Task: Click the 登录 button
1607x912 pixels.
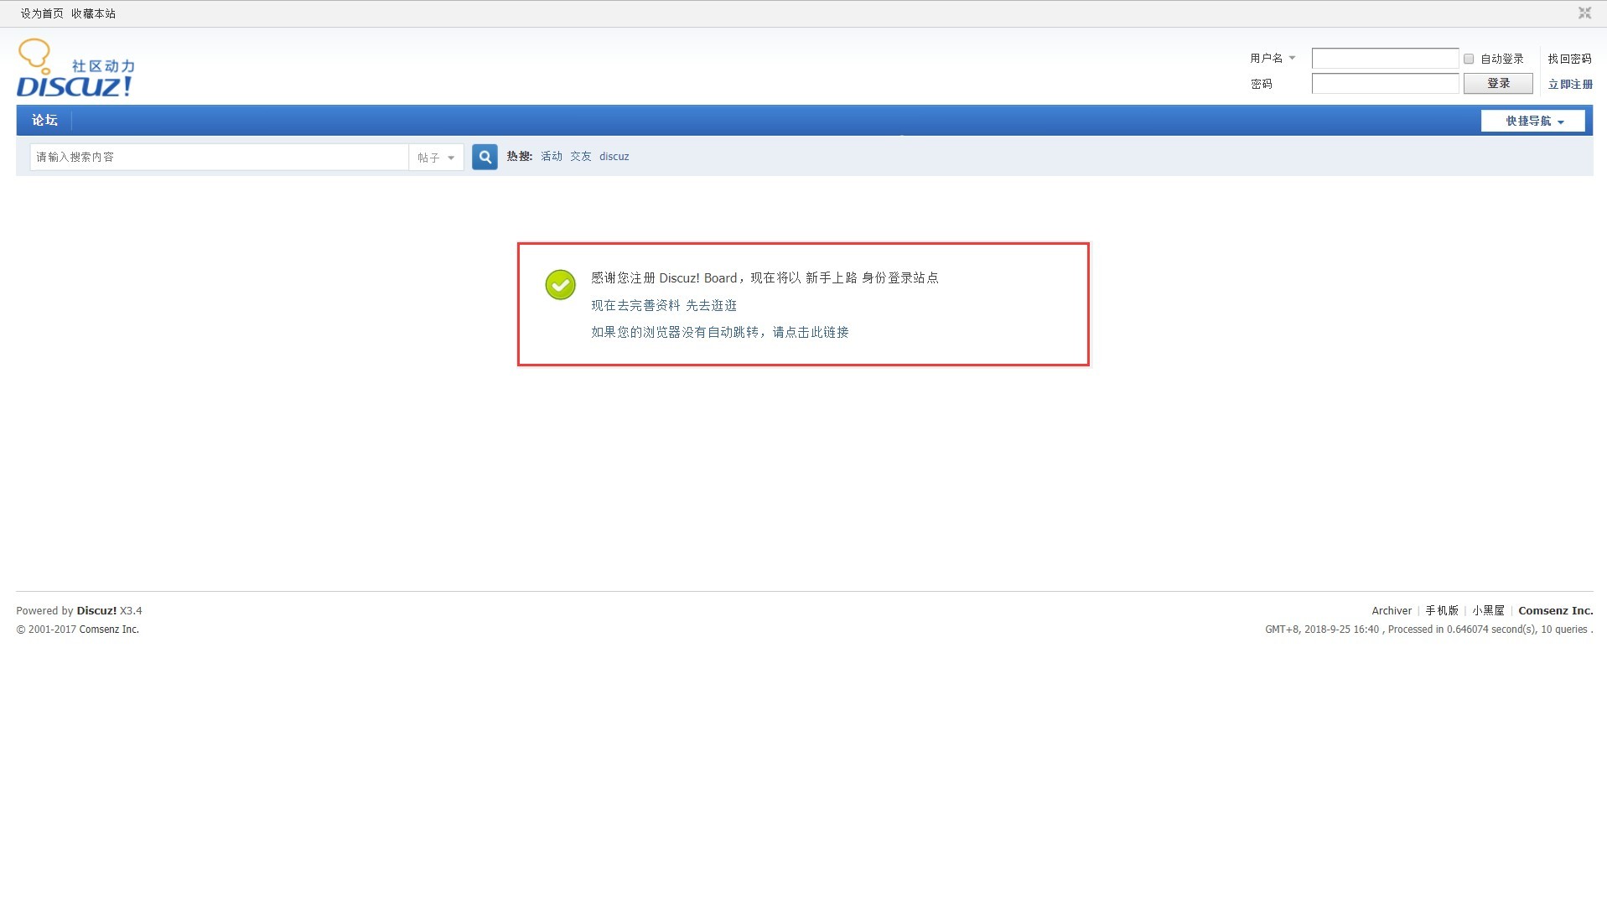Action: click(1498, 83)
